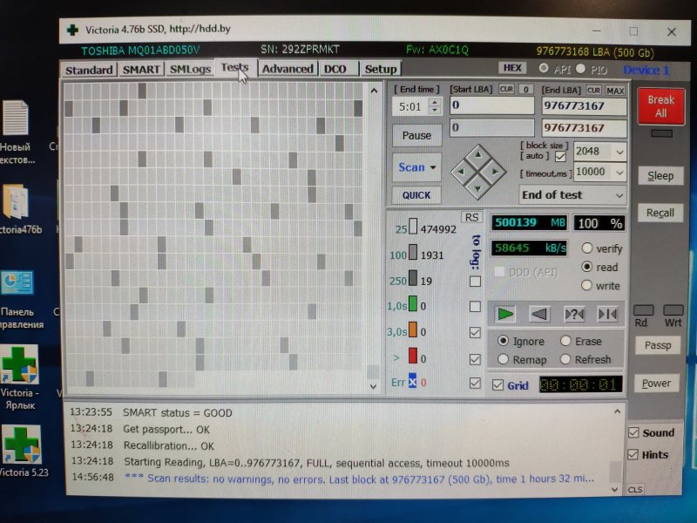Open the Advanced tab
The image size is (697, 523).
(x=287, y=69)
